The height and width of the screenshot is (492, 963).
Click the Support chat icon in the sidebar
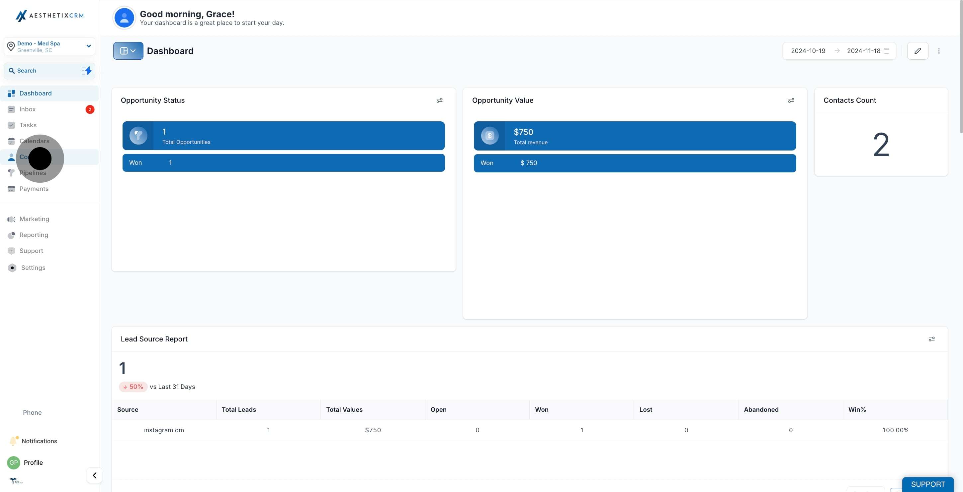click(11, 251)
